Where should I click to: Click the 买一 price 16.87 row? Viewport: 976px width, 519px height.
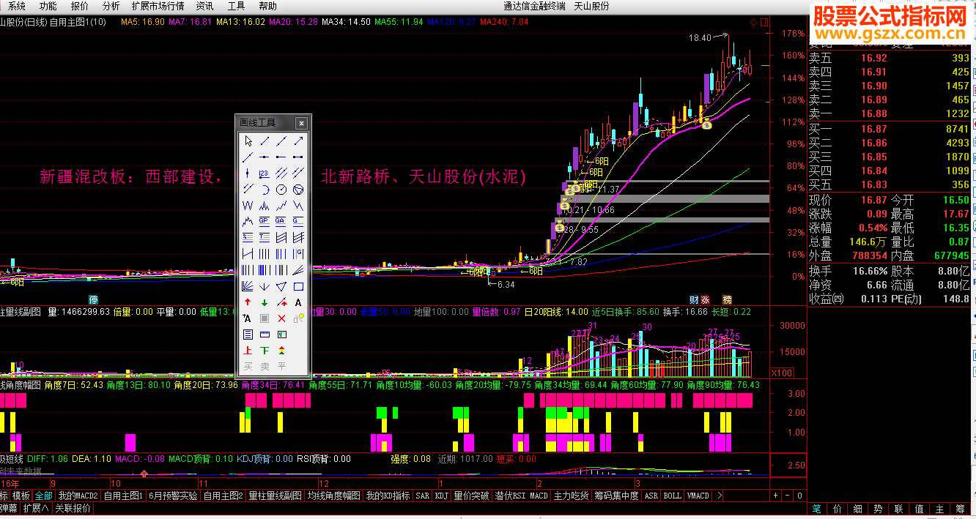[x=890, y=129]
